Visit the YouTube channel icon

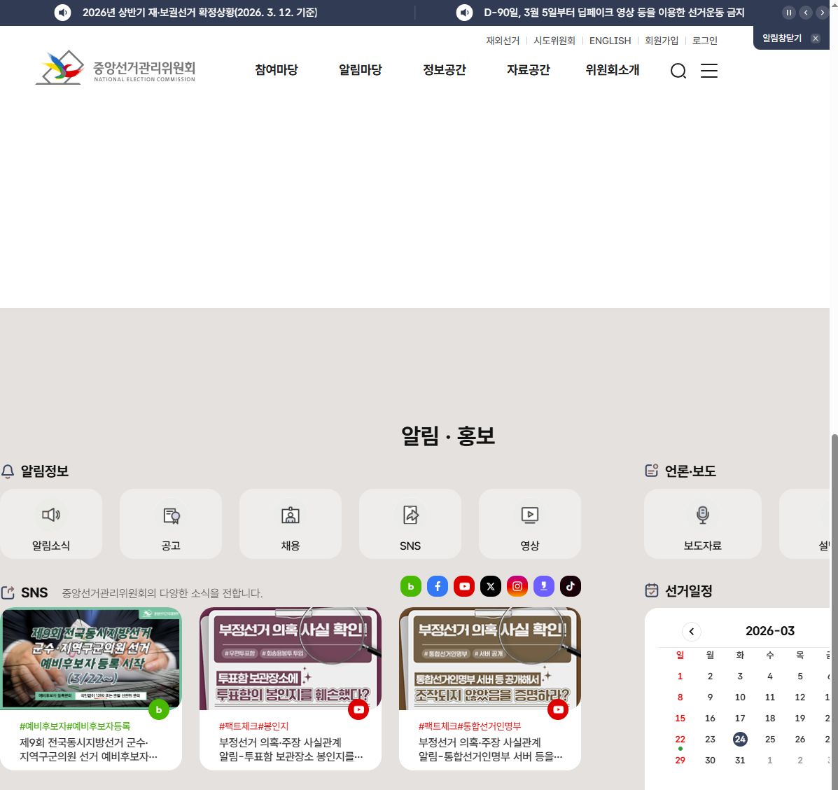(464, 586)
